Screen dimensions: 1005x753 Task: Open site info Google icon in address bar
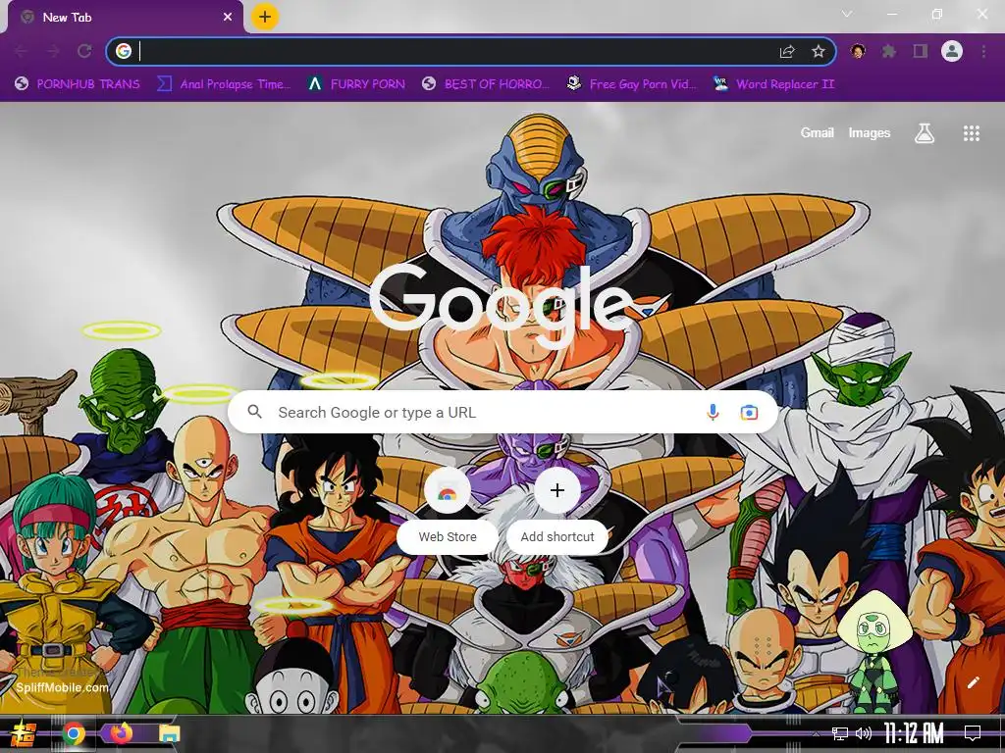point(124,51)
